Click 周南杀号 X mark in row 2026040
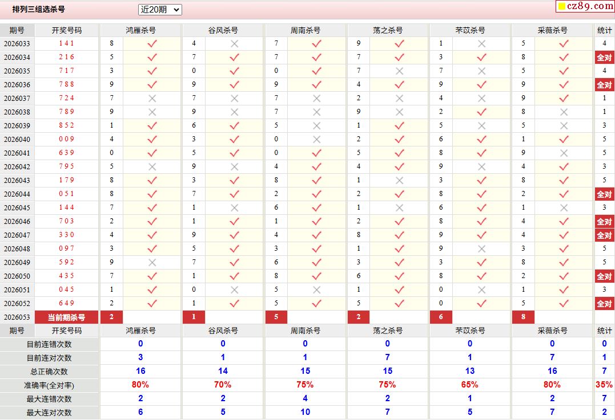Image resolution: width=615 pixels, height=420 pixels. click(316, 139)
